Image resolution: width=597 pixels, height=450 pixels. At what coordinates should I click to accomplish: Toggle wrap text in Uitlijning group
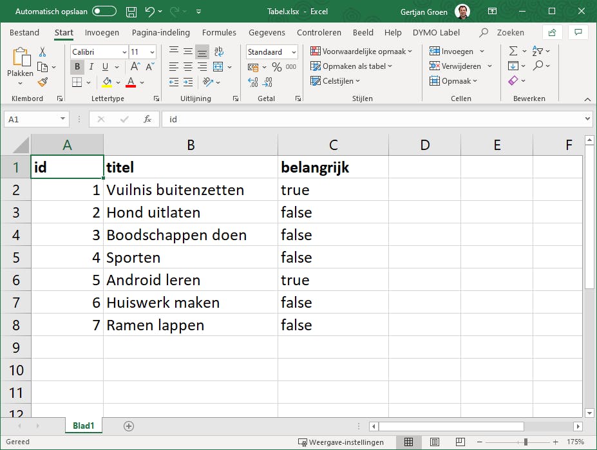point(218,50)
